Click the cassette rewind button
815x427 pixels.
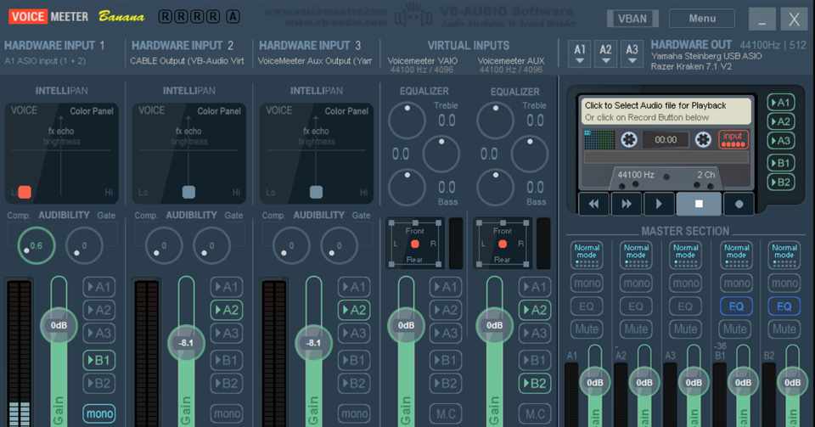click(593, 204)
